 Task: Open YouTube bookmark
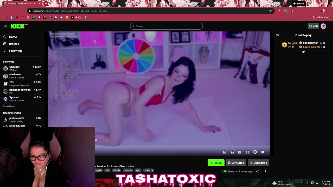(22, 17)
